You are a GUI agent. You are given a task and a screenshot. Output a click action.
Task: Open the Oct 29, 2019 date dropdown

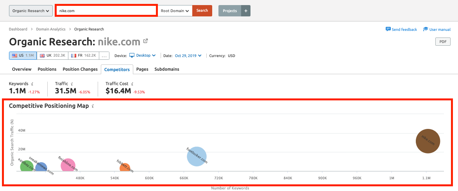tap(188, 55)
